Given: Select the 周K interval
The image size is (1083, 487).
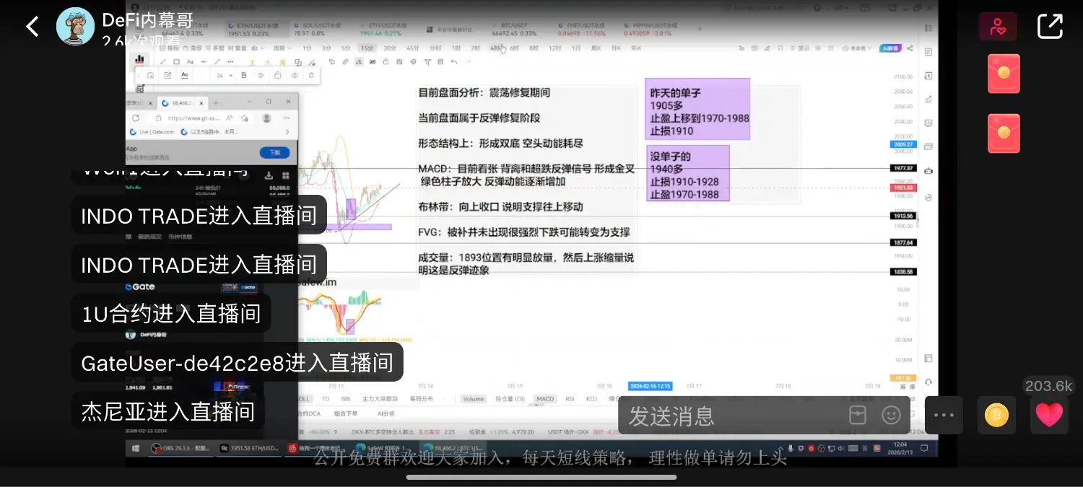Looking at the screenshot, I should [596, 48].
